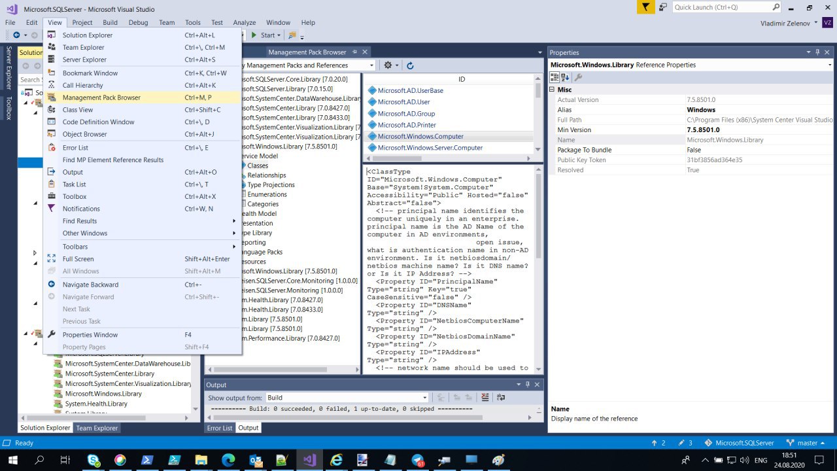
Task: Click the Bookmark Window menu icon
Action: click(x=52, y=73)
